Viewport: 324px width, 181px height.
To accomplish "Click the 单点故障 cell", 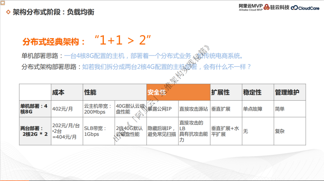I will (x=258, y=109).
